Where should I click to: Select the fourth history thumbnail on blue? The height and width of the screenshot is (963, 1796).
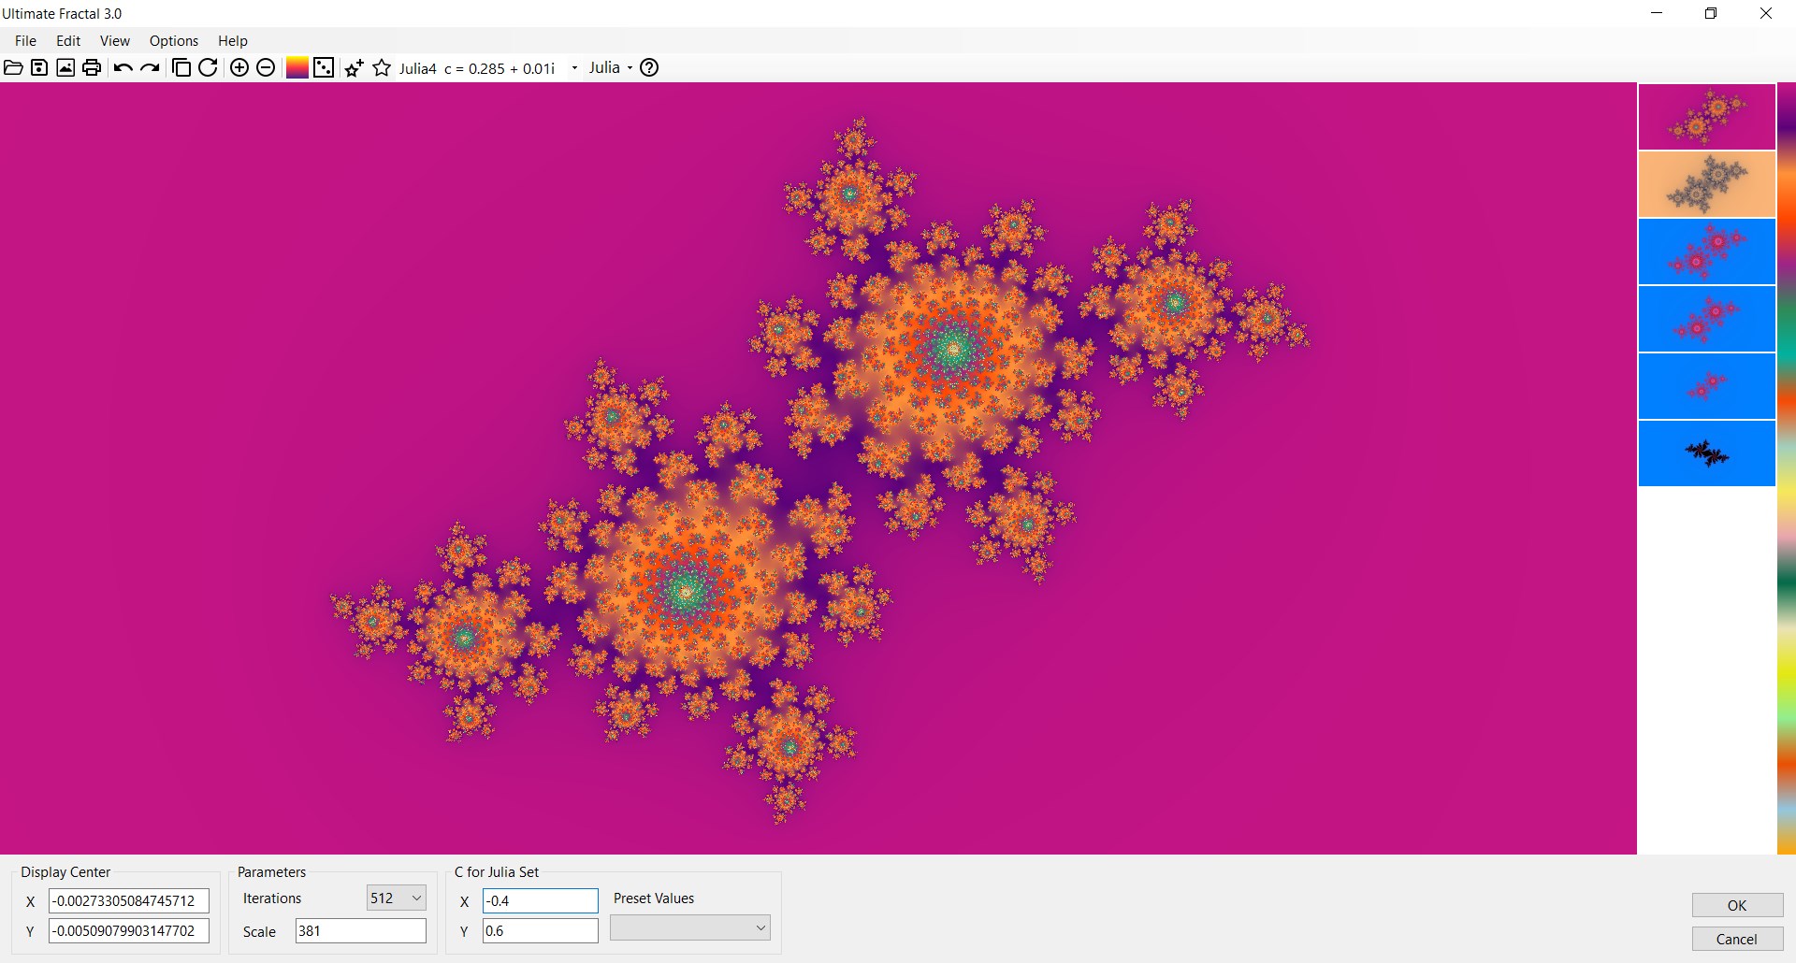click(x=1707, y=319)
